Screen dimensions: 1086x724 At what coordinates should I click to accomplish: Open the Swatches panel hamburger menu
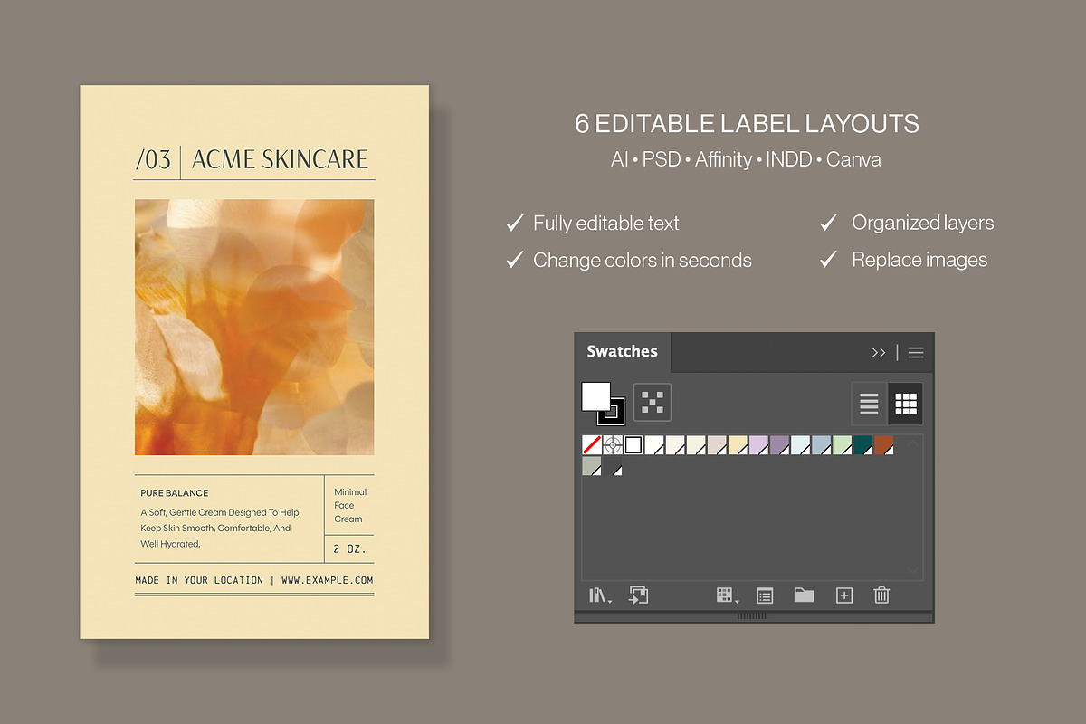pyautogui.click(x=916, y=353)
